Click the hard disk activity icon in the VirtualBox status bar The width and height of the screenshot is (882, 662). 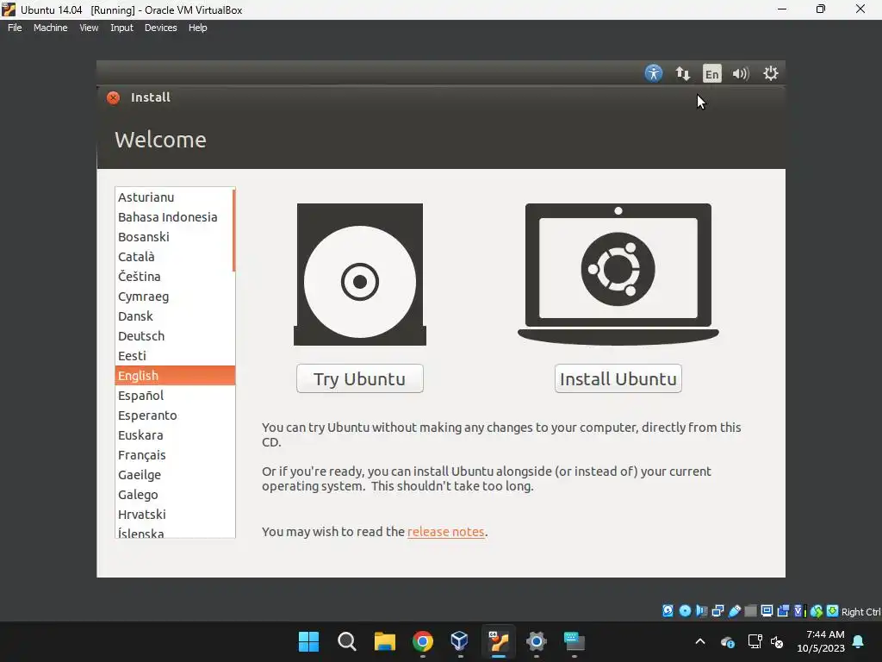point(668,611)
